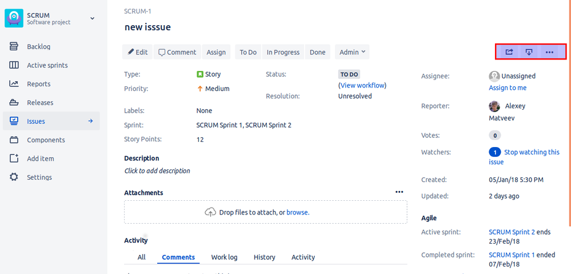Click the Created date value
571x274 pixels.
pos(516,180)
